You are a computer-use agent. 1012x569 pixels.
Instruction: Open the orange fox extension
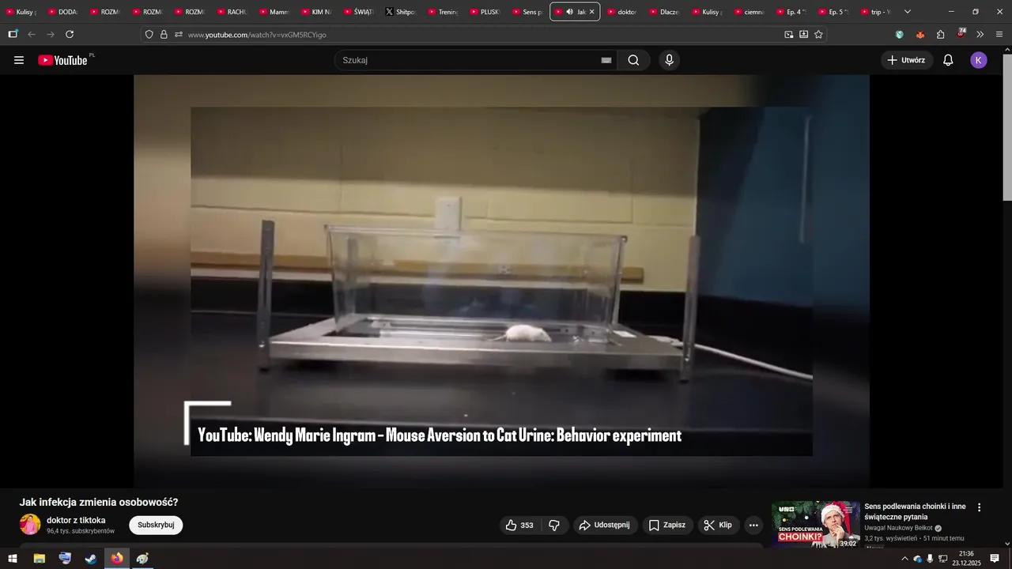point(920,34)
